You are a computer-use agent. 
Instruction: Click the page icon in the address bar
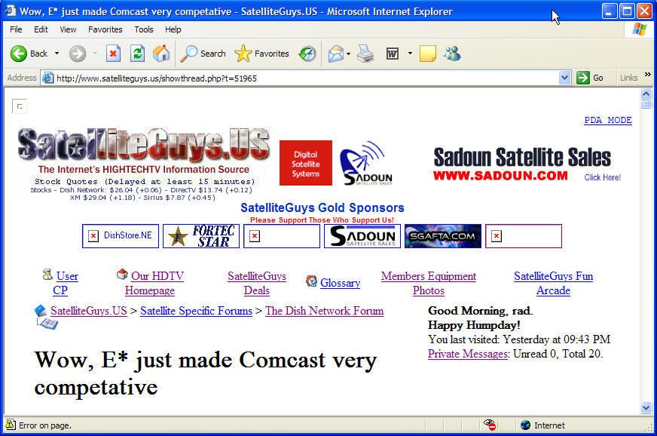coord(48,78)
